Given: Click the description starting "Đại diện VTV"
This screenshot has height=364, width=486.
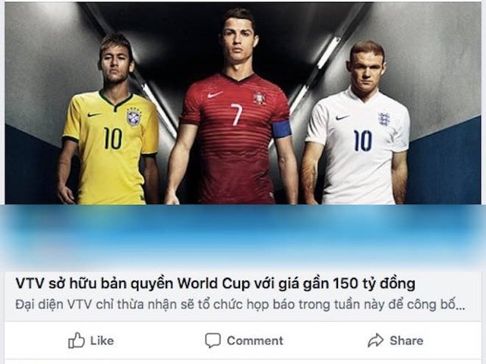Looking at the screenshot, I should click(240, 305).
